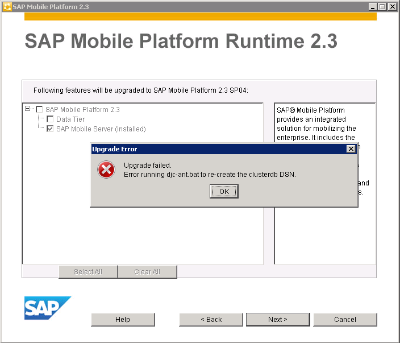Toggle the Data Tier checkbox
The image size is (400, 343).
[50, 119]
